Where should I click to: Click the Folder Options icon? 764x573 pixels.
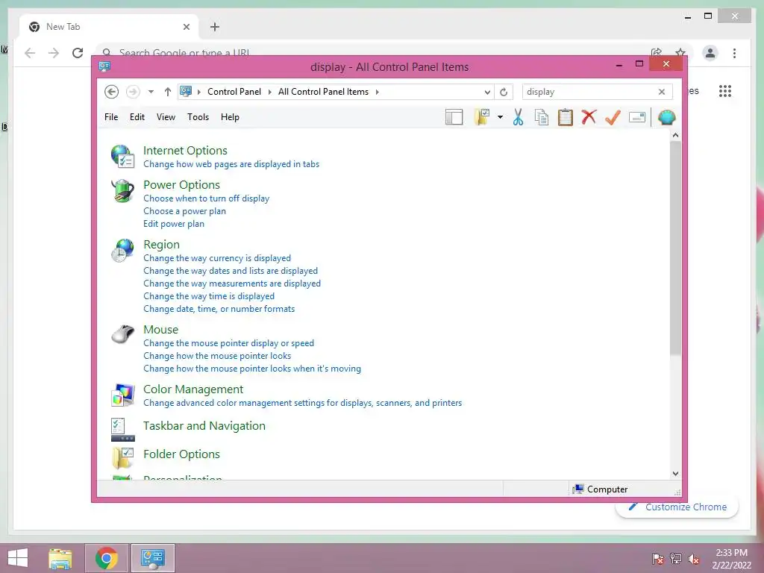123,459
